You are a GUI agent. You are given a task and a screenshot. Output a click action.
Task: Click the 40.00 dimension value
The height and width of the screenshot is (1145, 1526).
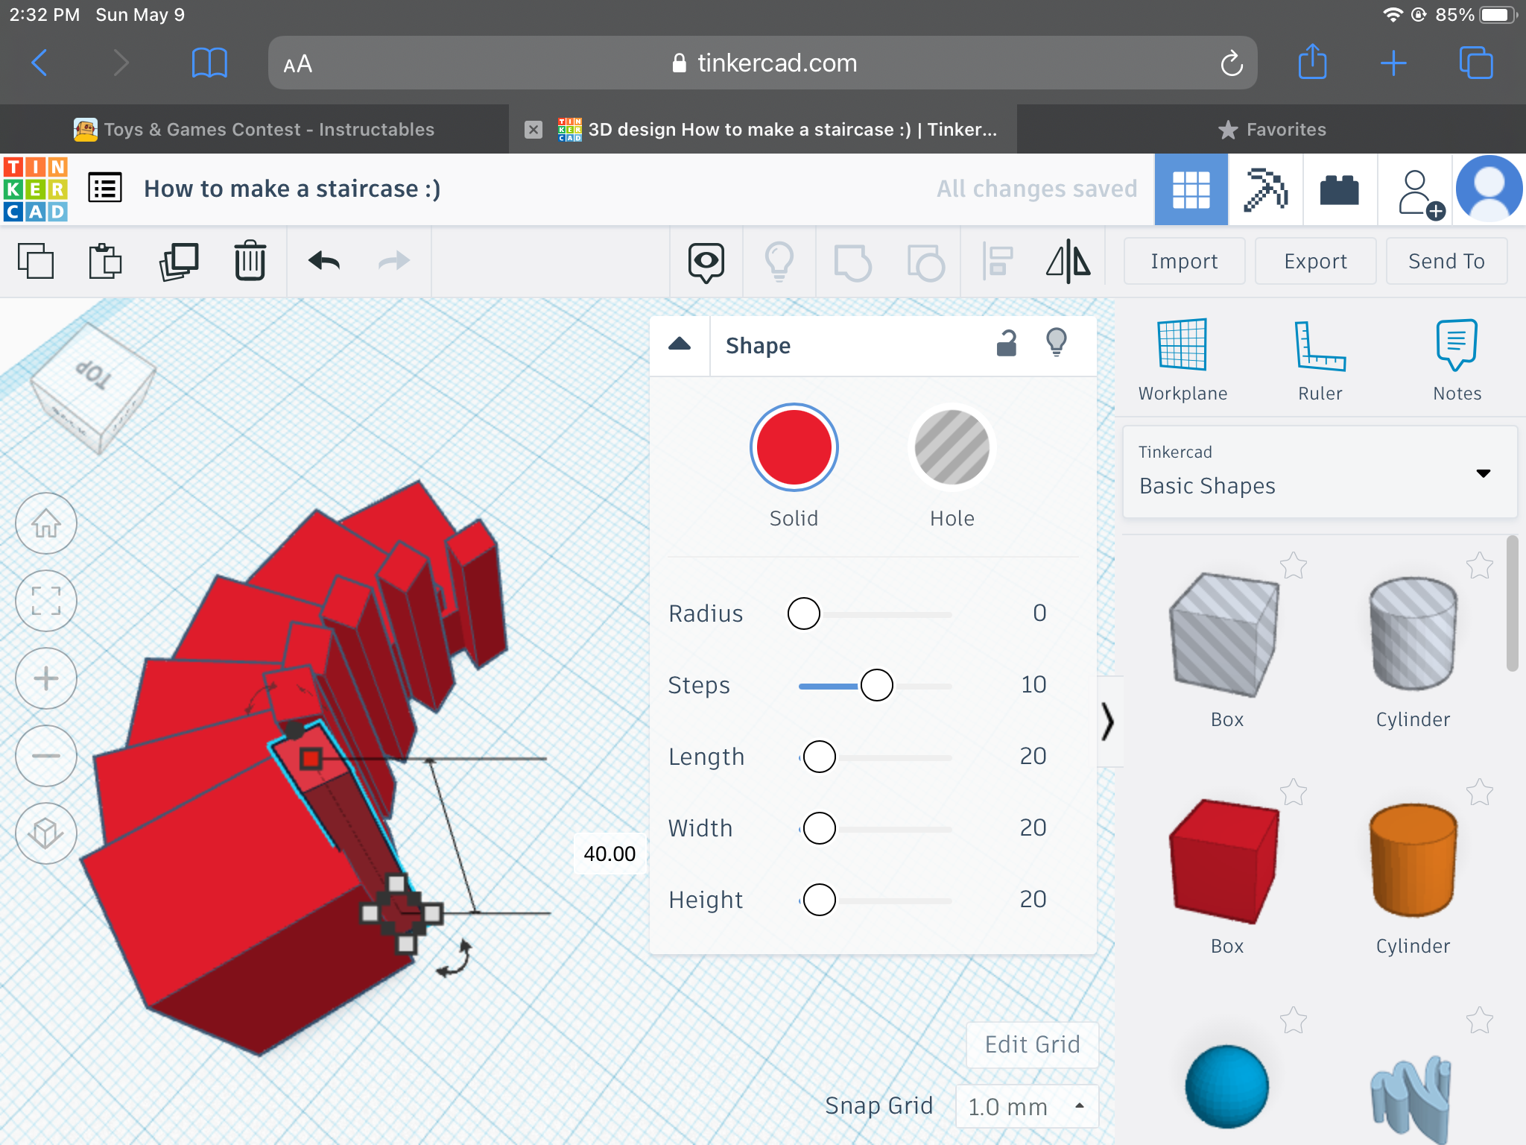[x=610, y=854]
